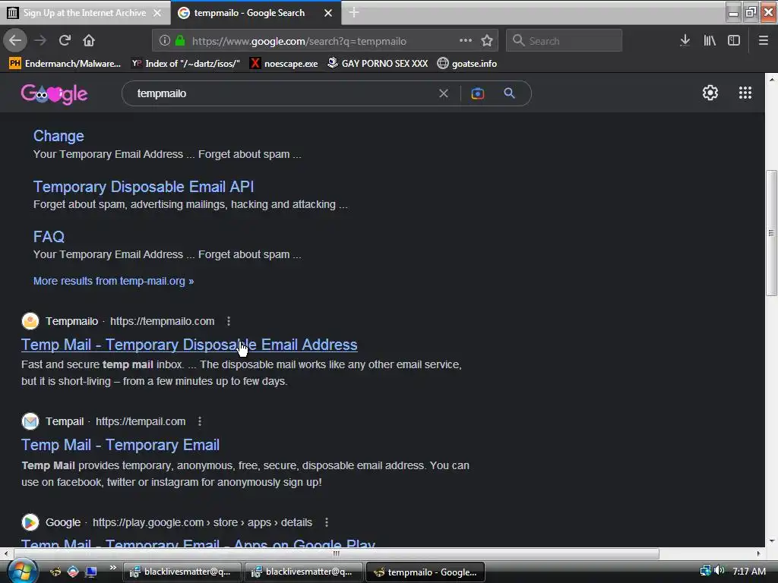The height and width of the screenshot is (583, 778).
Task: Click the Google logo
Action: pos(54,93)
